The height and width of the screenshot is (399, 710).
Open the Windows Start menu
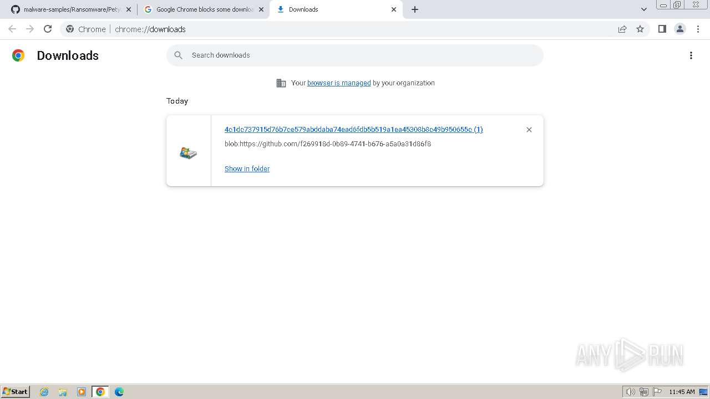click(15, 391)
